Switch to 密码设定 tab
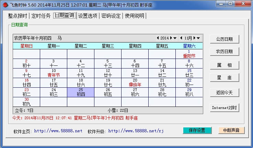This screenshot has height=148, width=253. pos(111,16)
